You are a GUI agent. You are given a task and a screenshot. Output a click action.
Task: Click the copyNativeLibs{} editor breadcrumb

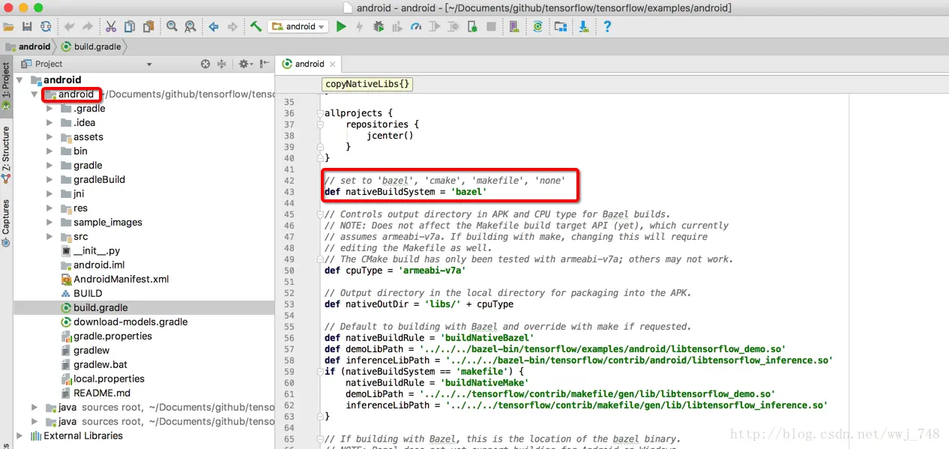click(x=367, y=84)
